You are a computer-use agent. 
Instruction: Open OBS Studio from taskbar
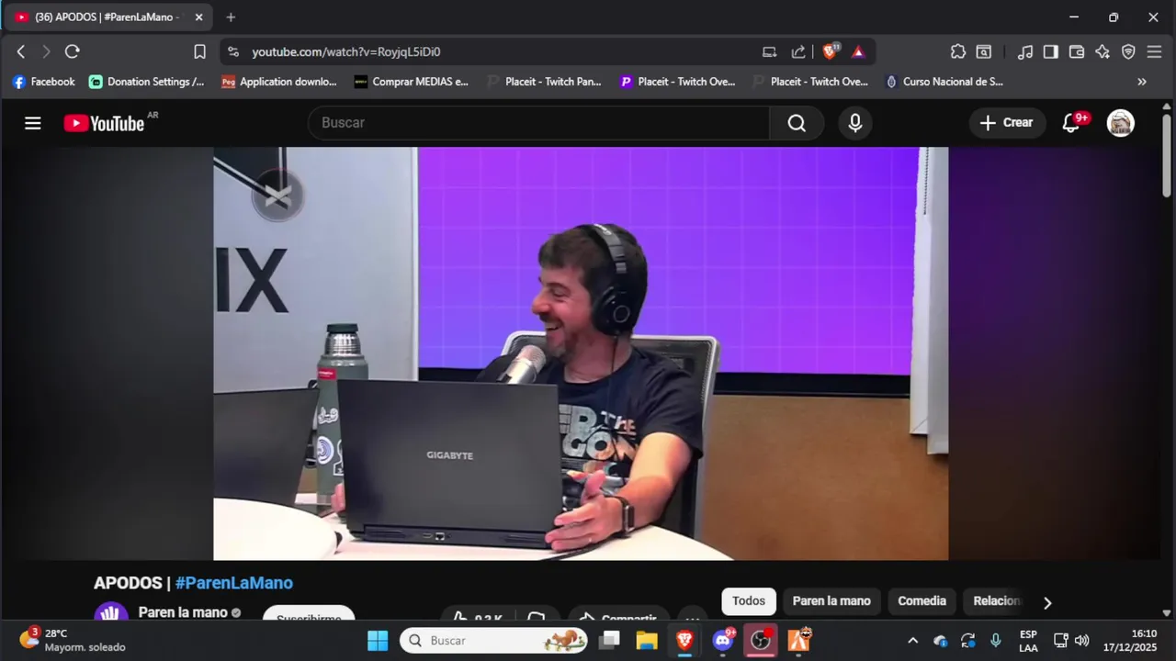pos(760,640)
